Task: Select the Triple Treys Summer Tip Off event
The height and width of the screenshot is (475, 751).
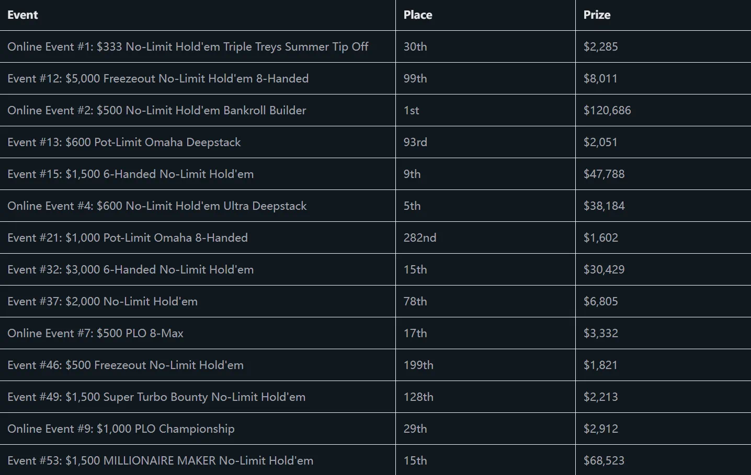Action: [188, 47]
